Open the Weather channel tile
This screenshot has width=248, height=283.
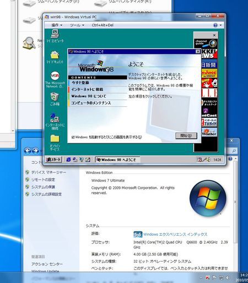(209, 132)
